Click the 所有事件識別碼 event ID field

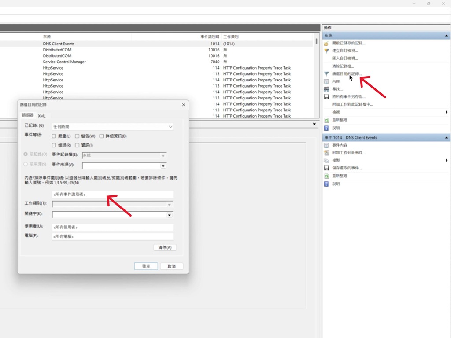(x=112, y=194)
